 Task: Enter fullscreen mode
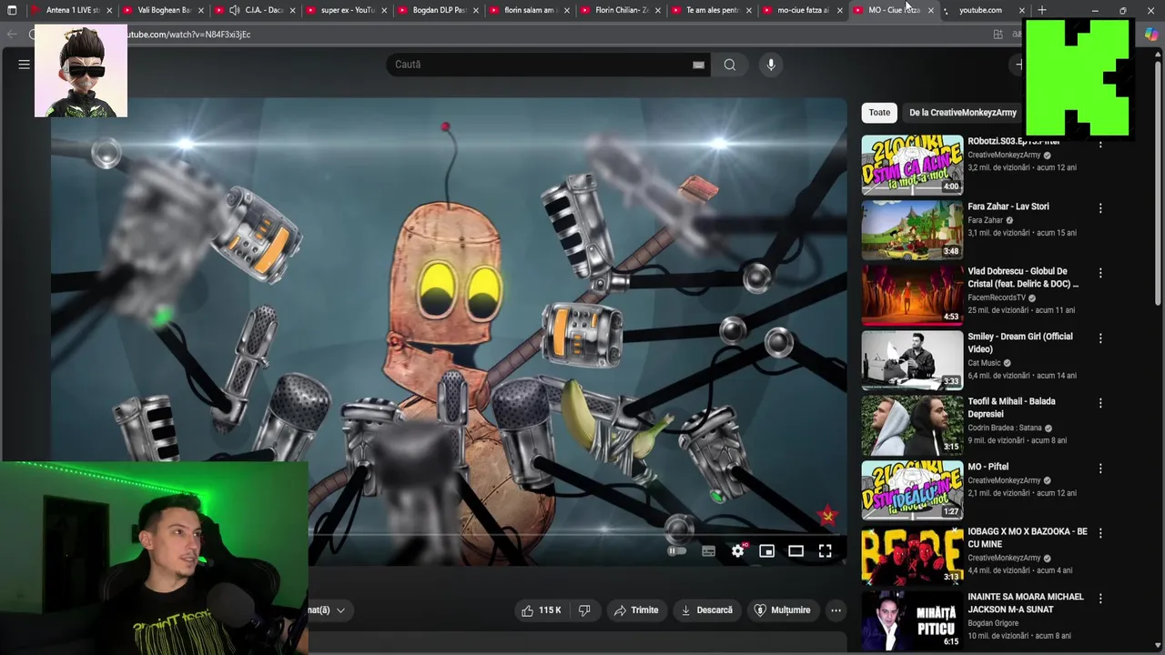point(825,551)
